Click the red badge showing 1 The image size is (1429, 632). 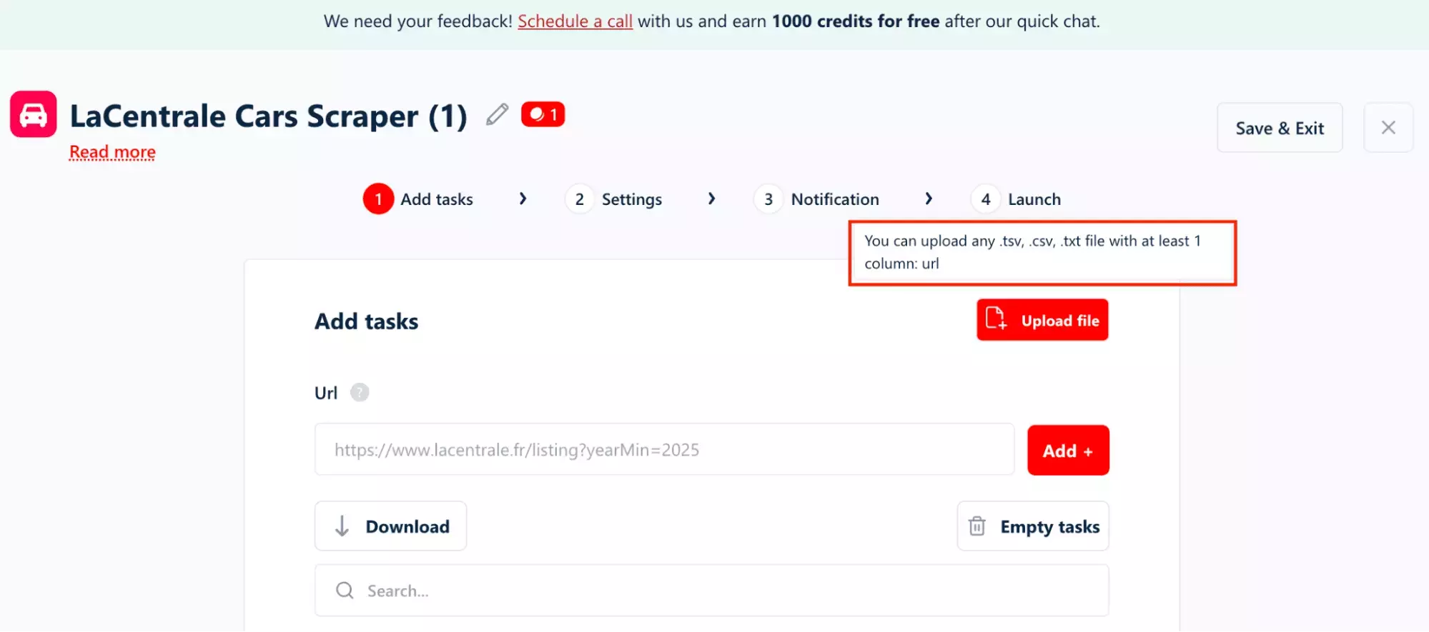543,114
